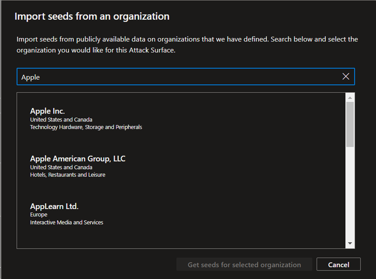The height and width of the screenshot is (279, 376).
Task: Click Hotels, Restaurants and Leisure industry text
Action: [67, 175]
